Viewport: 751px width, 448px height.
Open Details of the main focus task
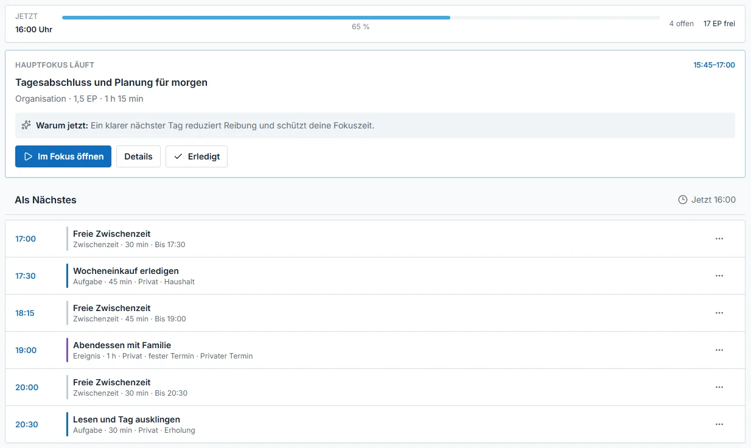(138, 156)
